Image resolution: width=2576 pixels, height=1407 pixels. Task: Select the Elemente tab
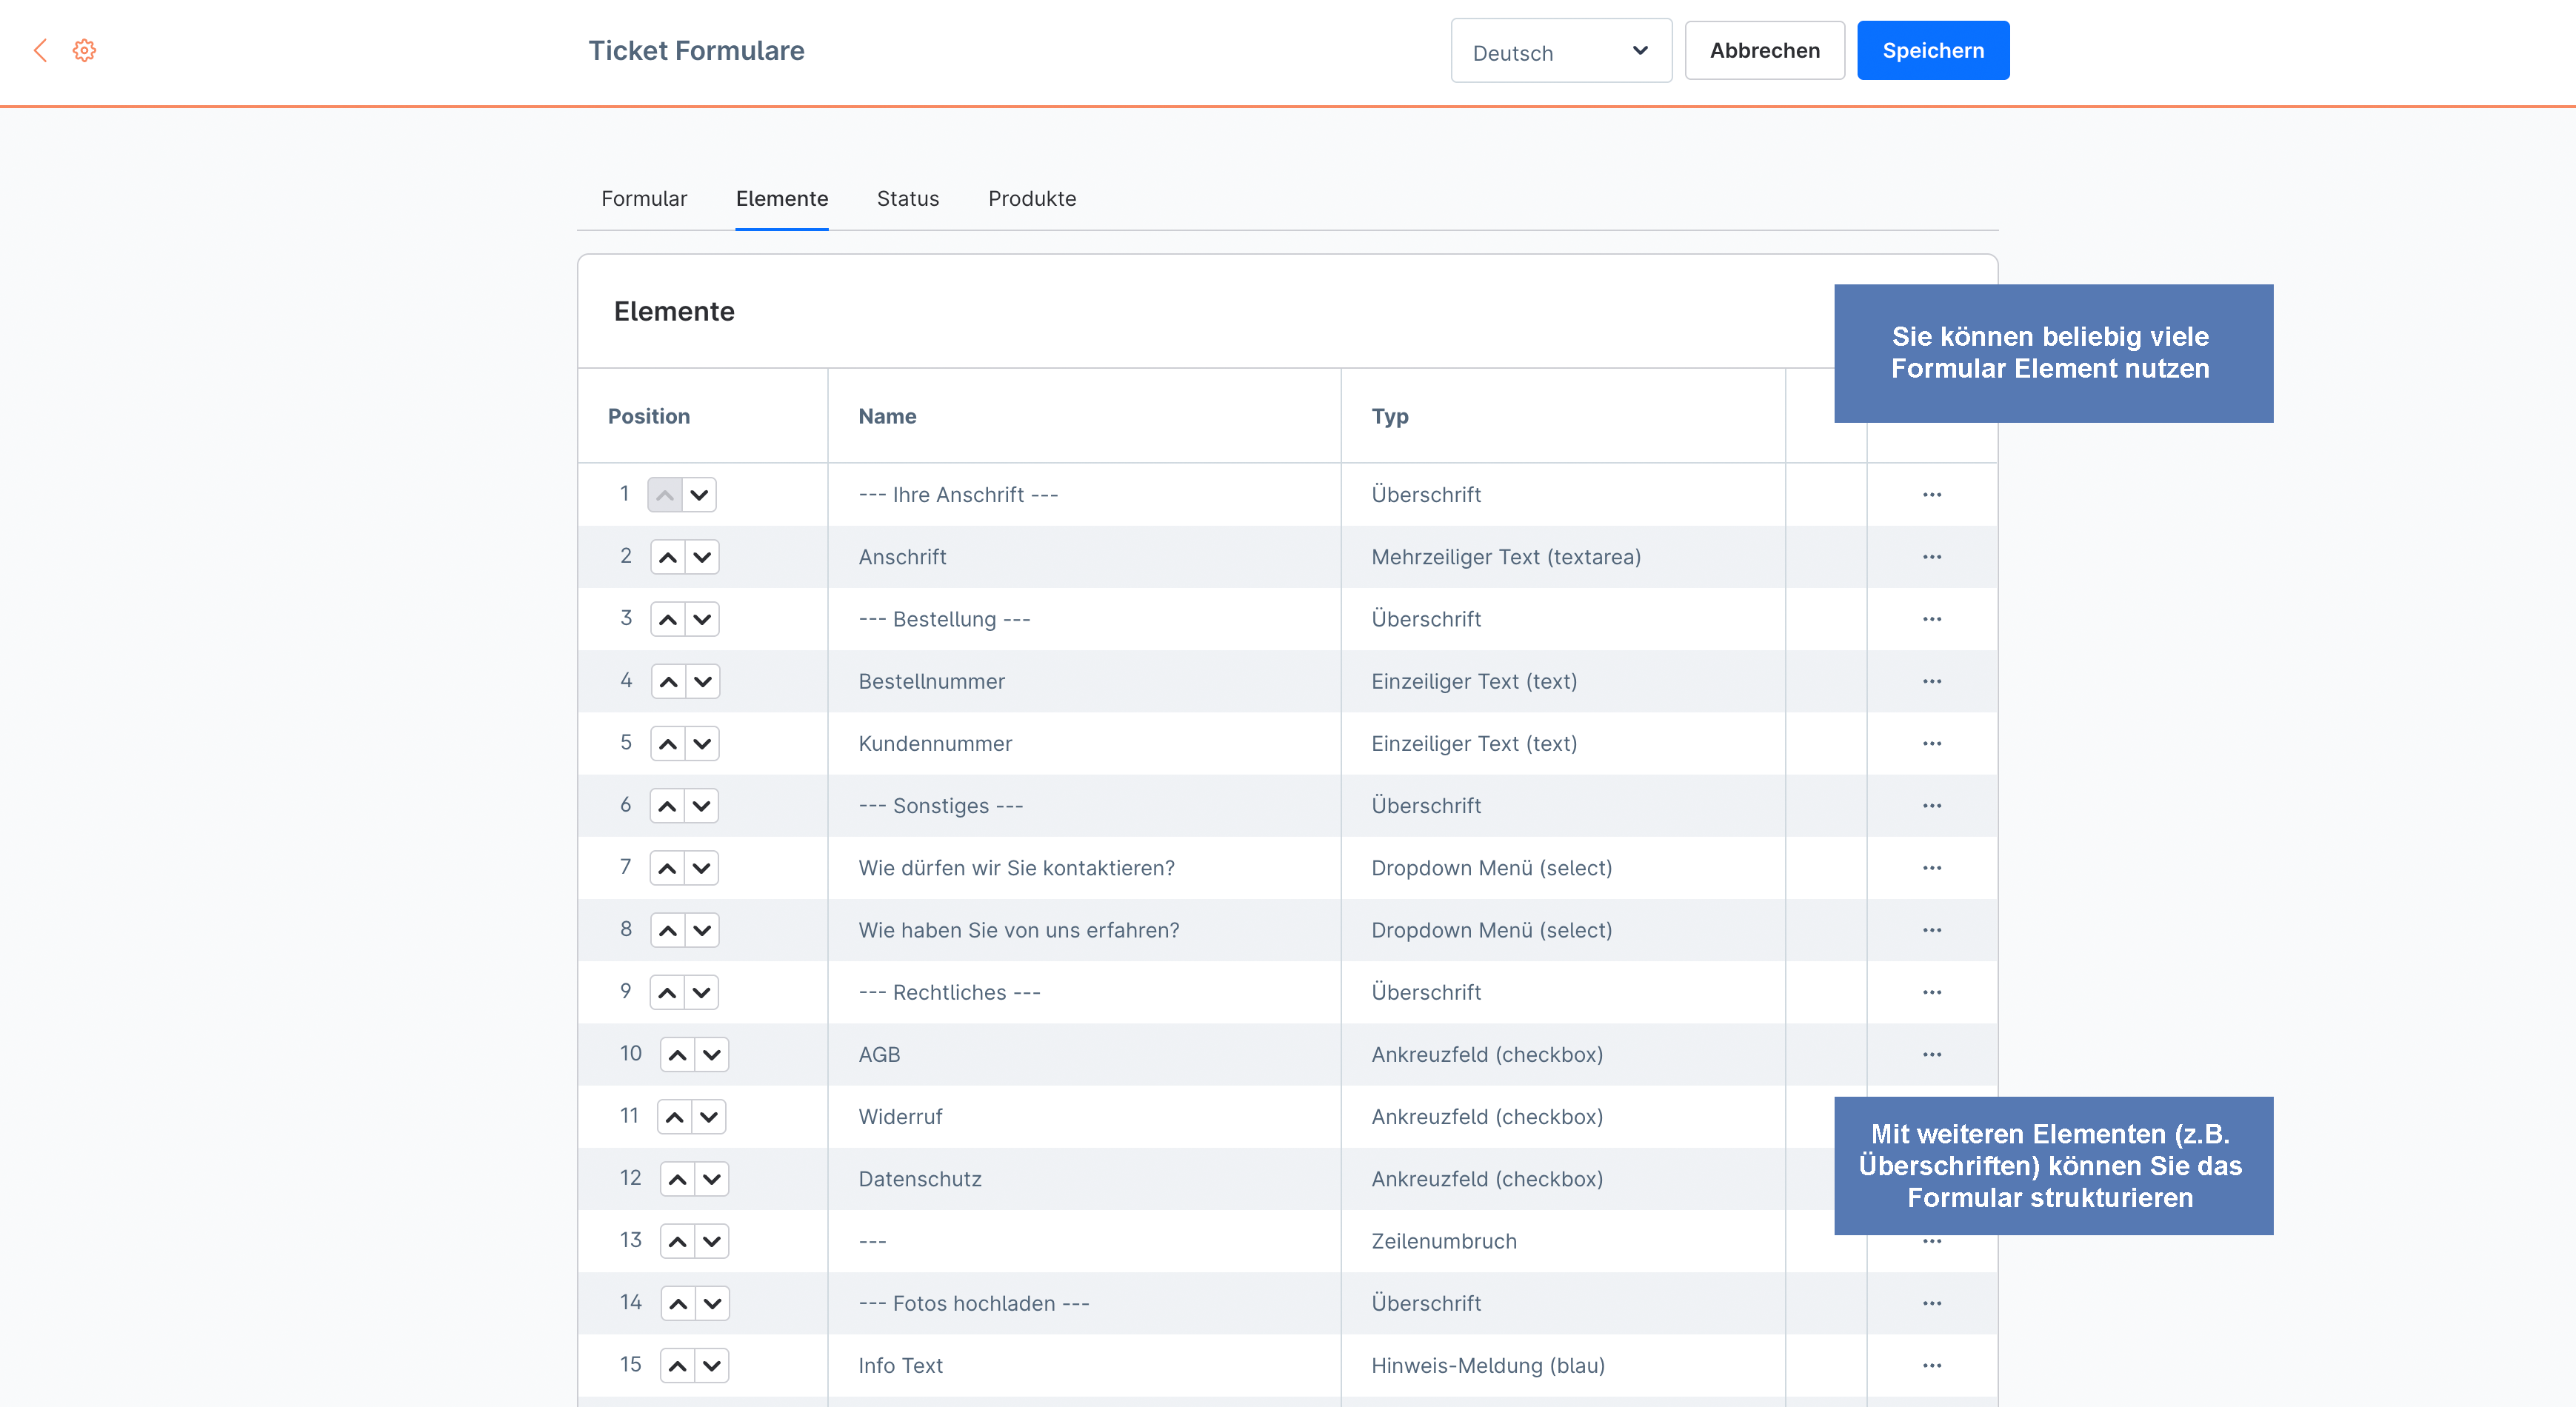tap(781, 198)
